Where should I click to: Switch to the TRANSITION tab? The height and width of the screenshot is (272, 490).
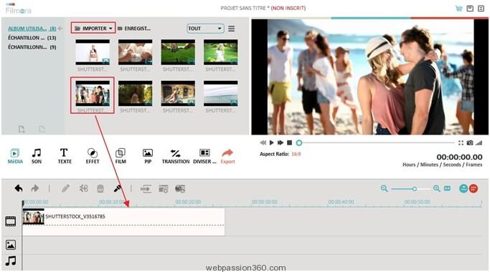(x=176, y=156)
